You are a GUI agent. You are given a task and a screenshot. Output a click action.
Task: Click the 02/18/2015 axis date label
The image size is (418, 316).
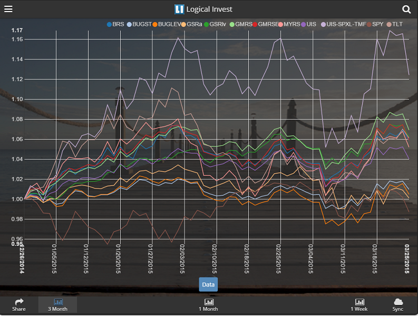[x=247, y=259]
